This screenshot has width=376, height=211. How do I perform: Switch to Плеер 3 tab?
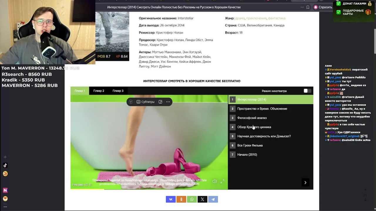point(118,91)
